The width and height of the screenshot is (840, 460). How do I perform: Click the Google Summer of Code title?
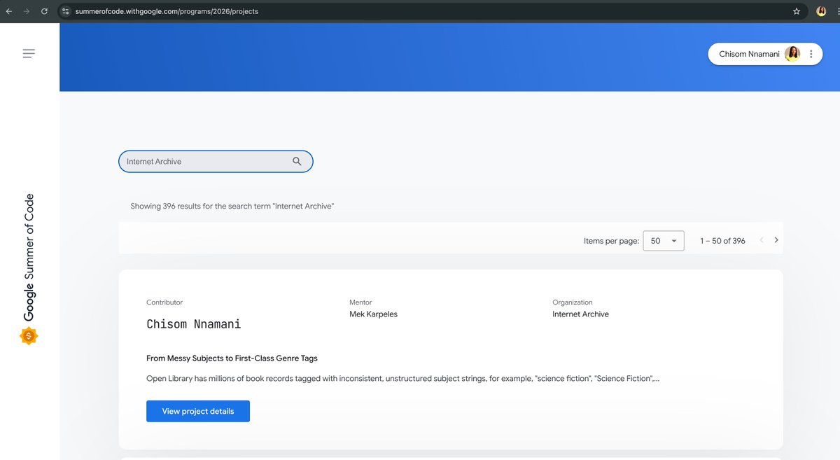pyautogui.click(x=29, y=258)
